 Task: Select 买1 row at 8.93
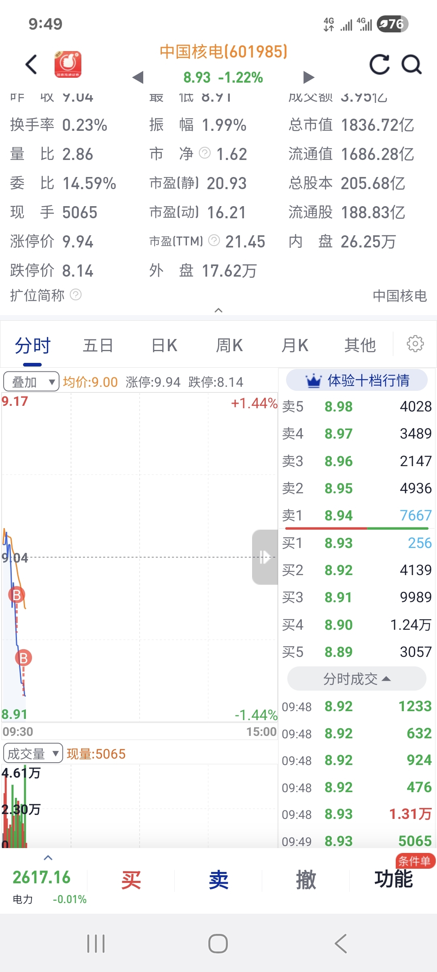point(356,543)
